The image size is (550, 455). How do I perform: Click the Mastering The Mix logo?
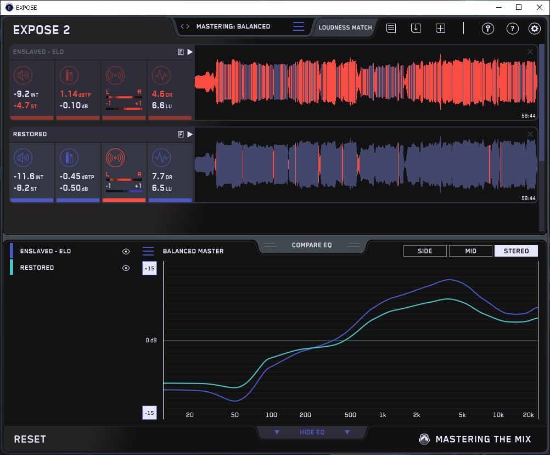tap(475, 439)
